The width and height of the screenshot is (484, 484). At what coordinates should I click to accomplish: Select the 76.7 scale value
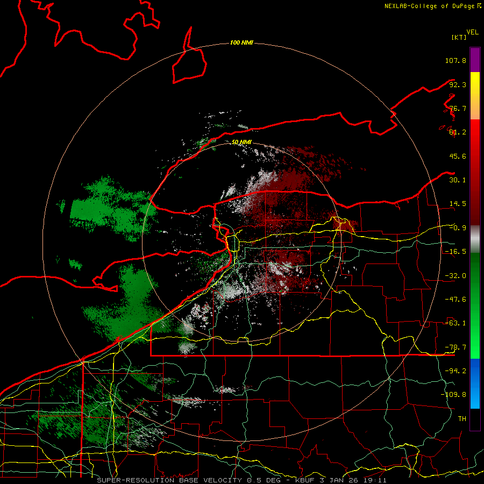458,108
